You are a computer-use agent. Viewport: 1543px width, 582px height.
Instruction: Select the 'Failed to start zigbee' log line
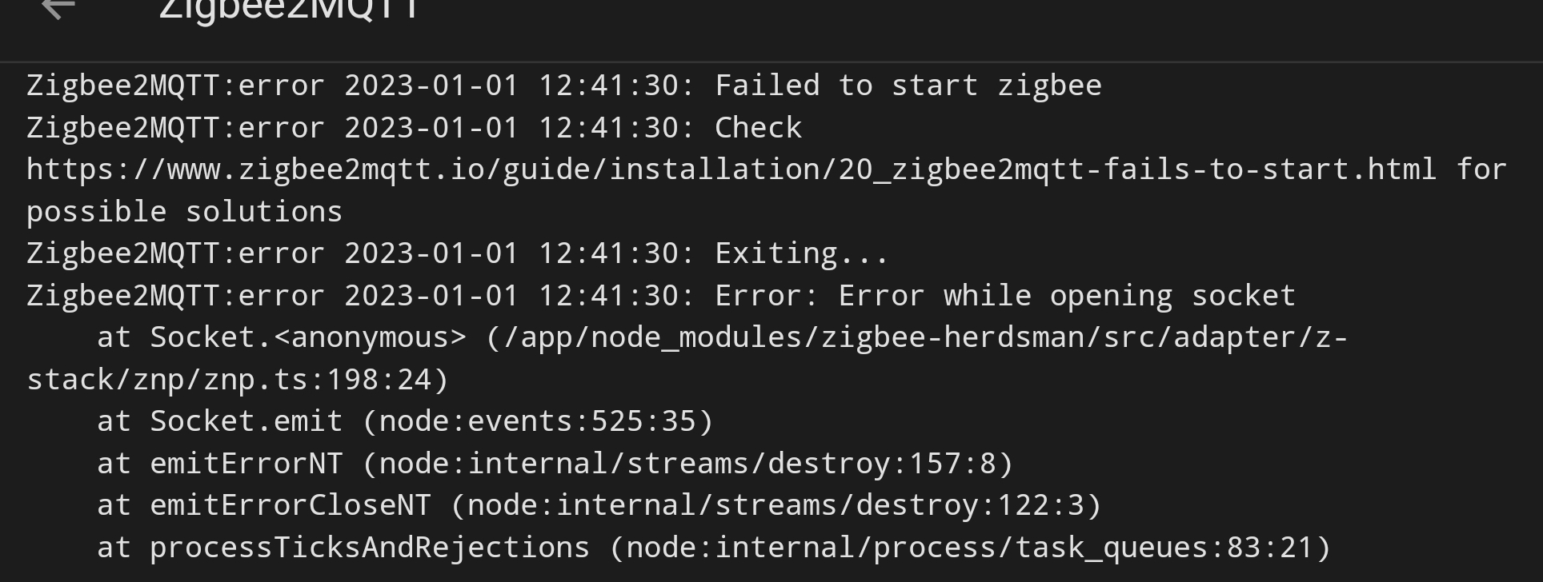click(564, 86)
